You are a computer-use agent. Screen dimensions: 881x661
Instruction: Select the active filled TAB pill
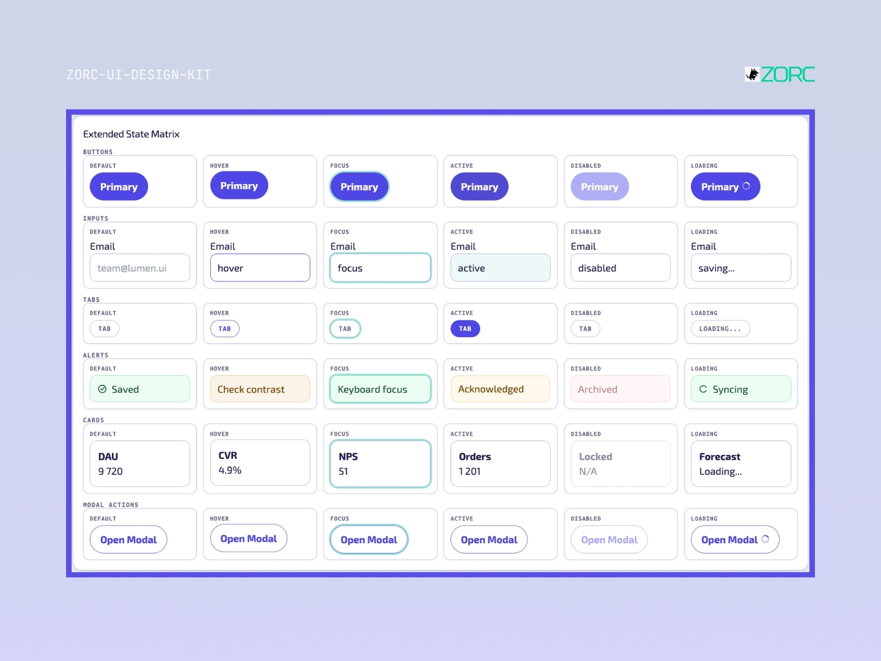[465, 329]
